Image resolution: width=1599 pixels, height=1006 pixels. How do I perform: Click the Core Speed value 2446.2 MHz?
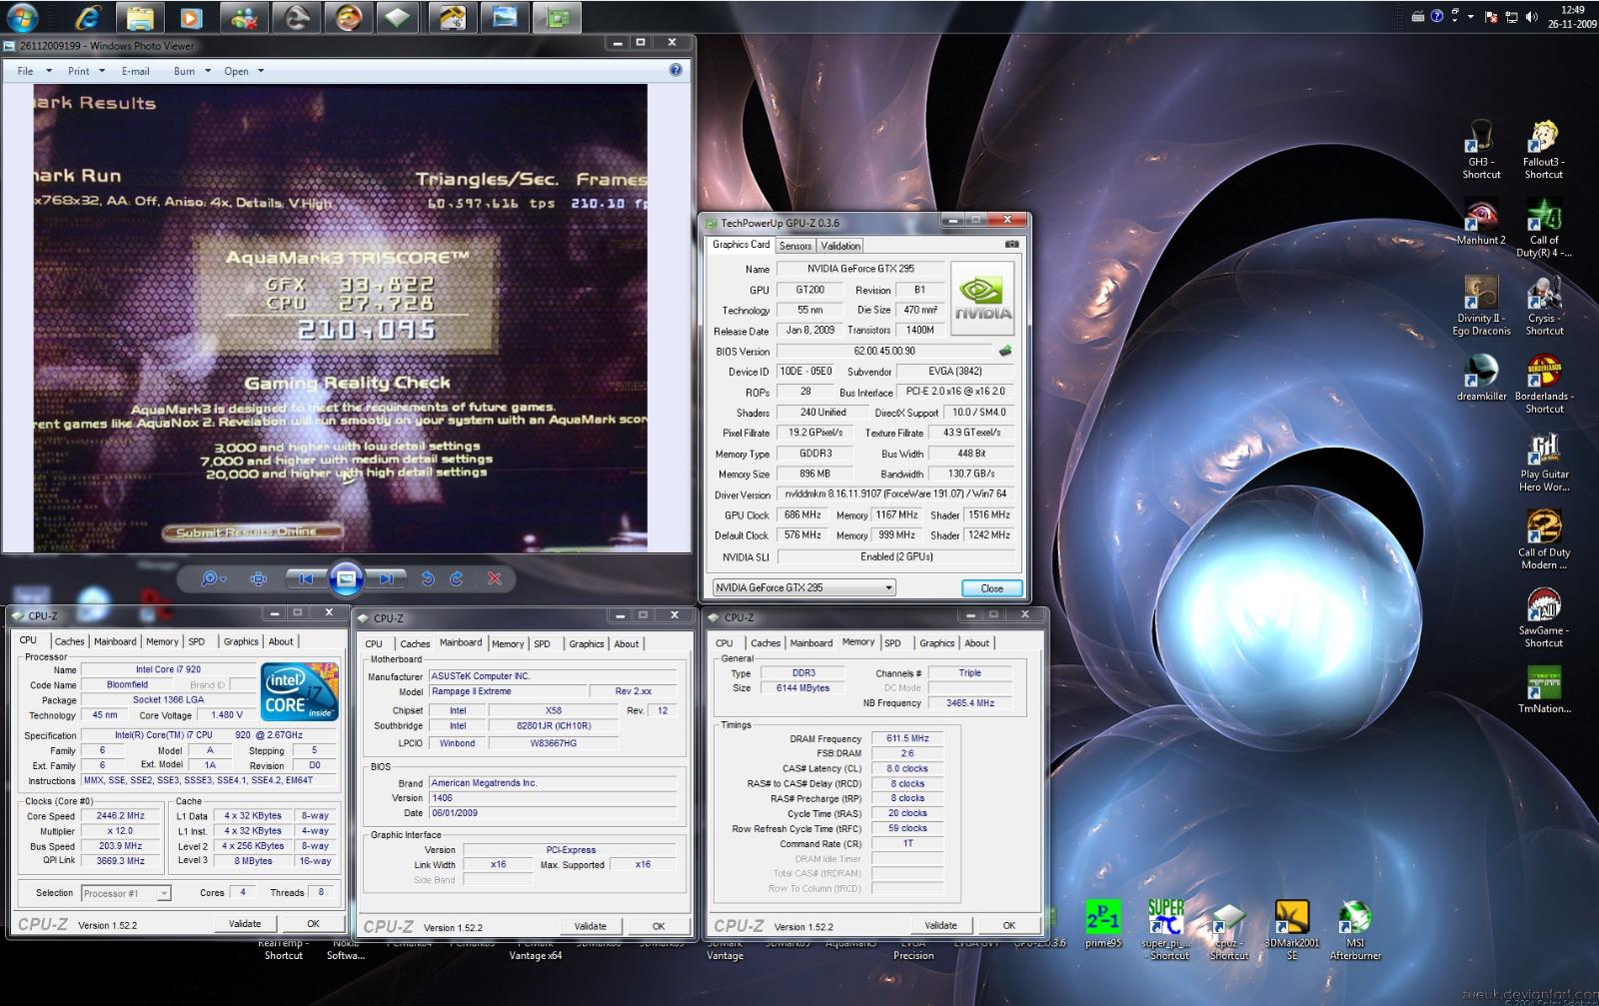click(120, 815)
